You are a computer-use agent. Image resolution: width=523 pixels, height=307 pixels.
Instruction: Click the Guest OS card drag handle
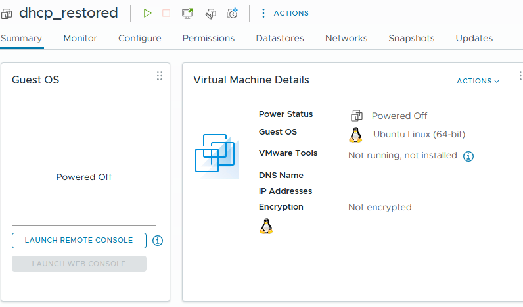[160, 76]
